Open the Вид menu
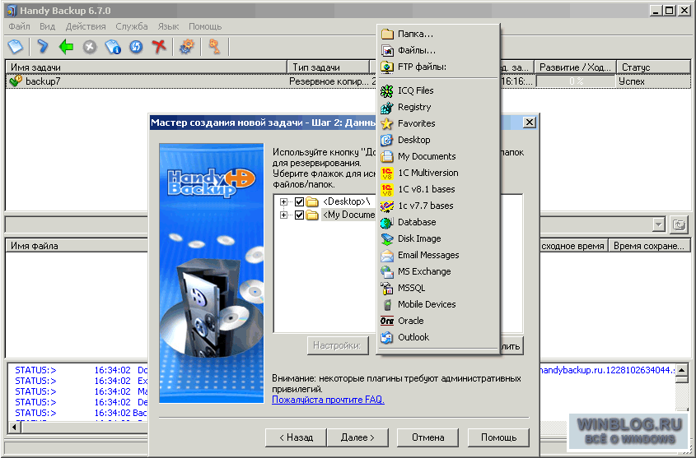 (48, 26)
